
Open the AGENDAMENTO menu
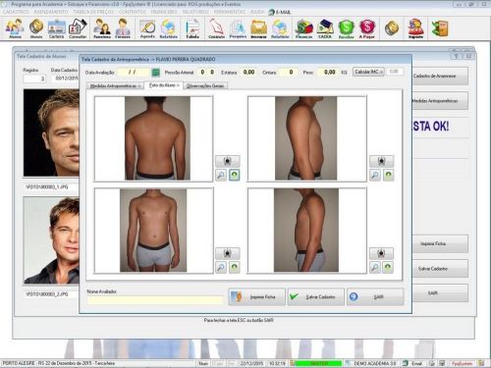(51, 12)
